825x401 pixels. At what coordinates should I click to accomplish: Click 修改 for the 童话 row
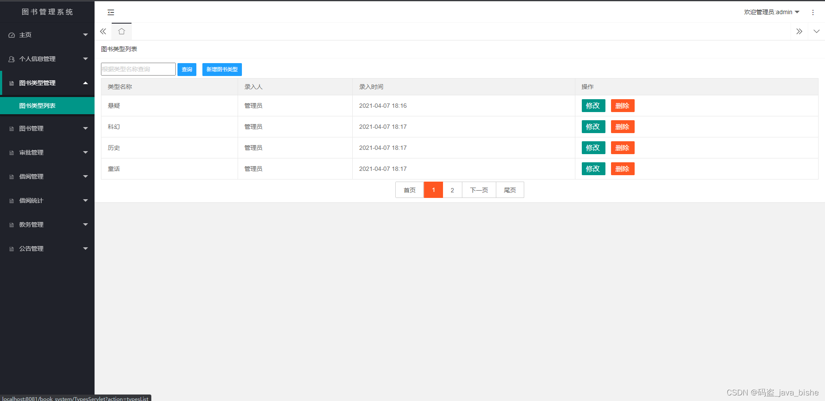coord(593,169)
